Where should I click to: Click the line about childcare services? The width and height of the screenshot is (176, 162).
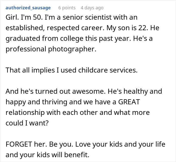click(x=72, y=70)
